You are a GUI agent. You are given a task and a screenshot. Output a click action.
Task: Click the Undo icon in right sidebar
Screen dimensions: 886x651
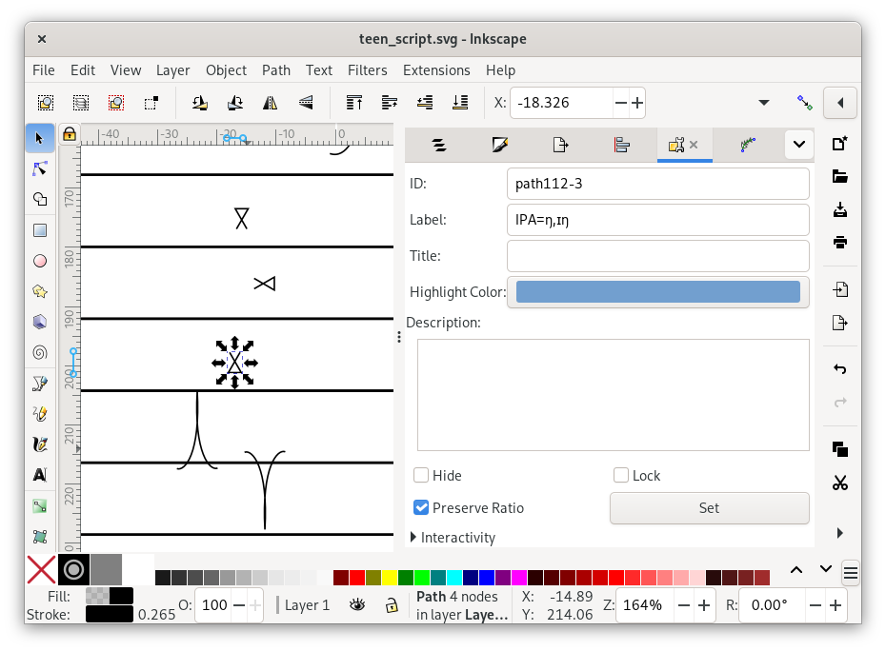pyautogui.click(x=839, y=369)
